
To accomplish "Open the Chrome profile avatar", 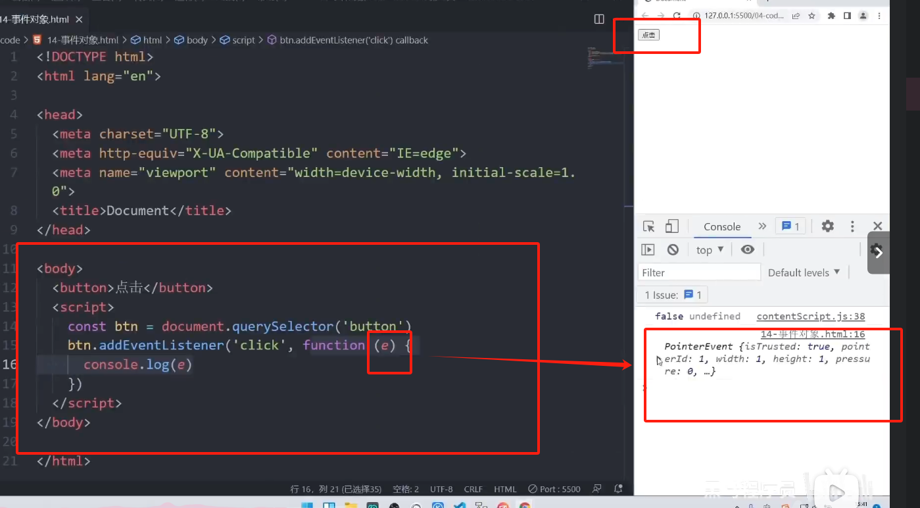I will click(x=863, y=16).
